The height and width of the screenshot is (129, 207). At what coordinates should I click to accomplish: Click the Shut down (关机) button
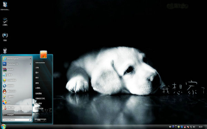click(39, 120)
